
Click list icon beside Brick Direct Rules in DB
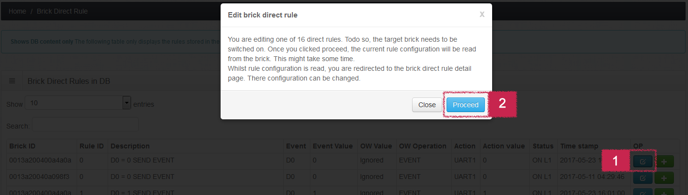tap(12, 81)
